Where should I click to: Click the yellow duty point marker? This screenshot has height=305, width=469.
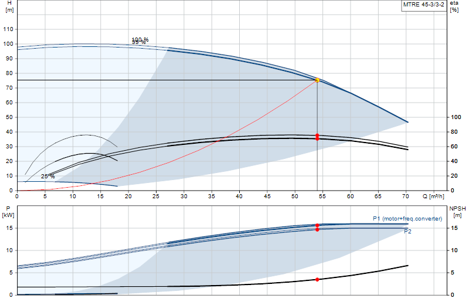(x=317, y=80)
